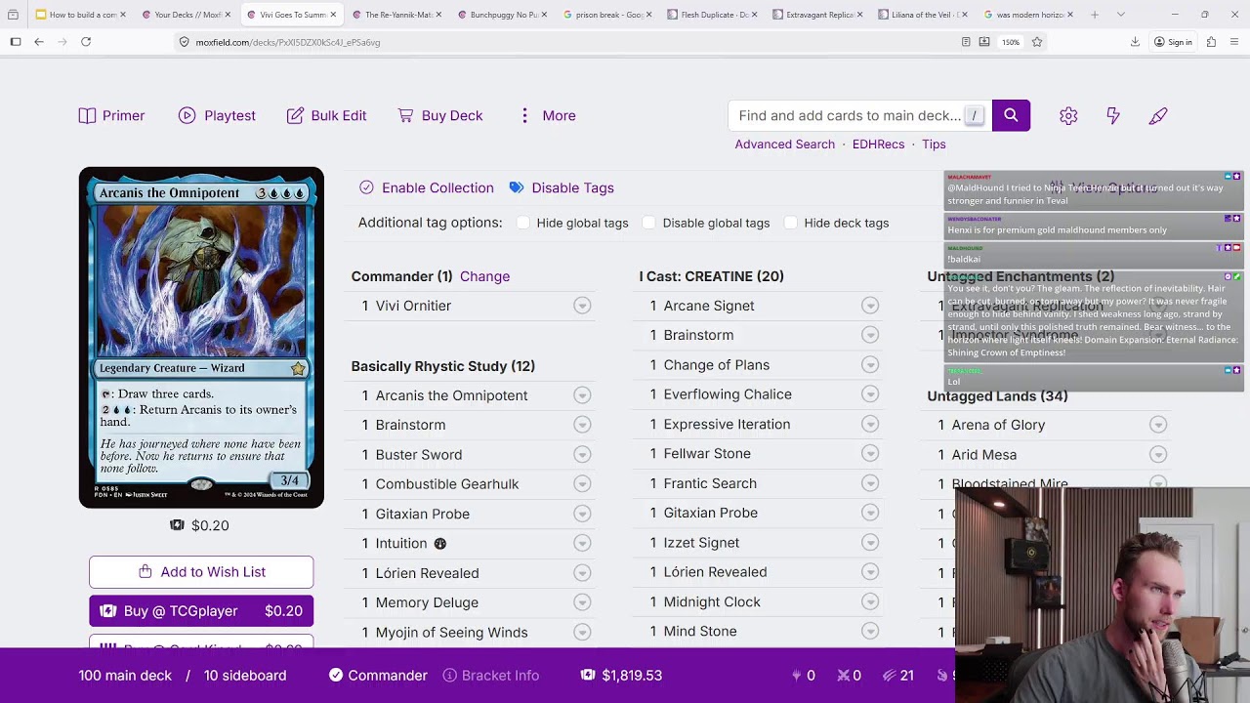1250x703 pixels.
Task: Check Disable global tags option
Action: (648, 223)
